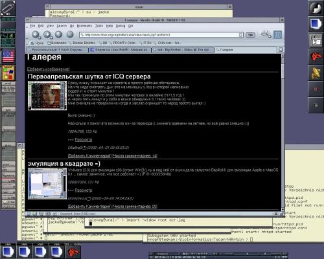Open Просмотр link under the ICQ joke post
The image size is (324, 259).
[84, 140]
